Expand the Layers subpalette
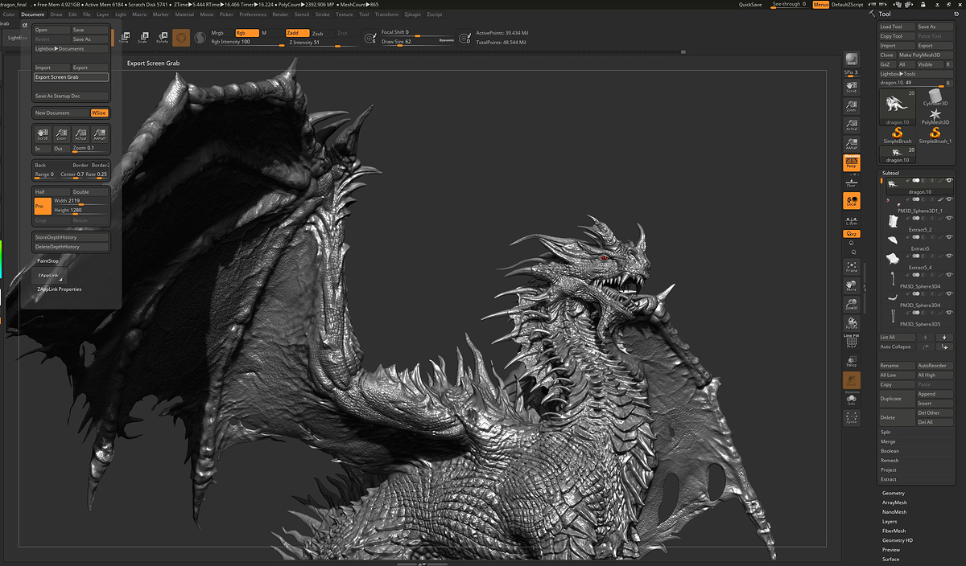 890,522
